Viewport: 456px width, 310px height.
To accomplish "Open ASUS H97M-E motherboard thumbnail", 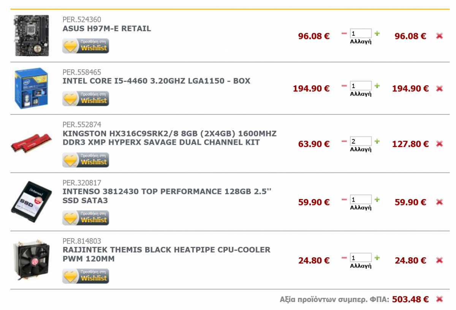I will pos(31,35).
